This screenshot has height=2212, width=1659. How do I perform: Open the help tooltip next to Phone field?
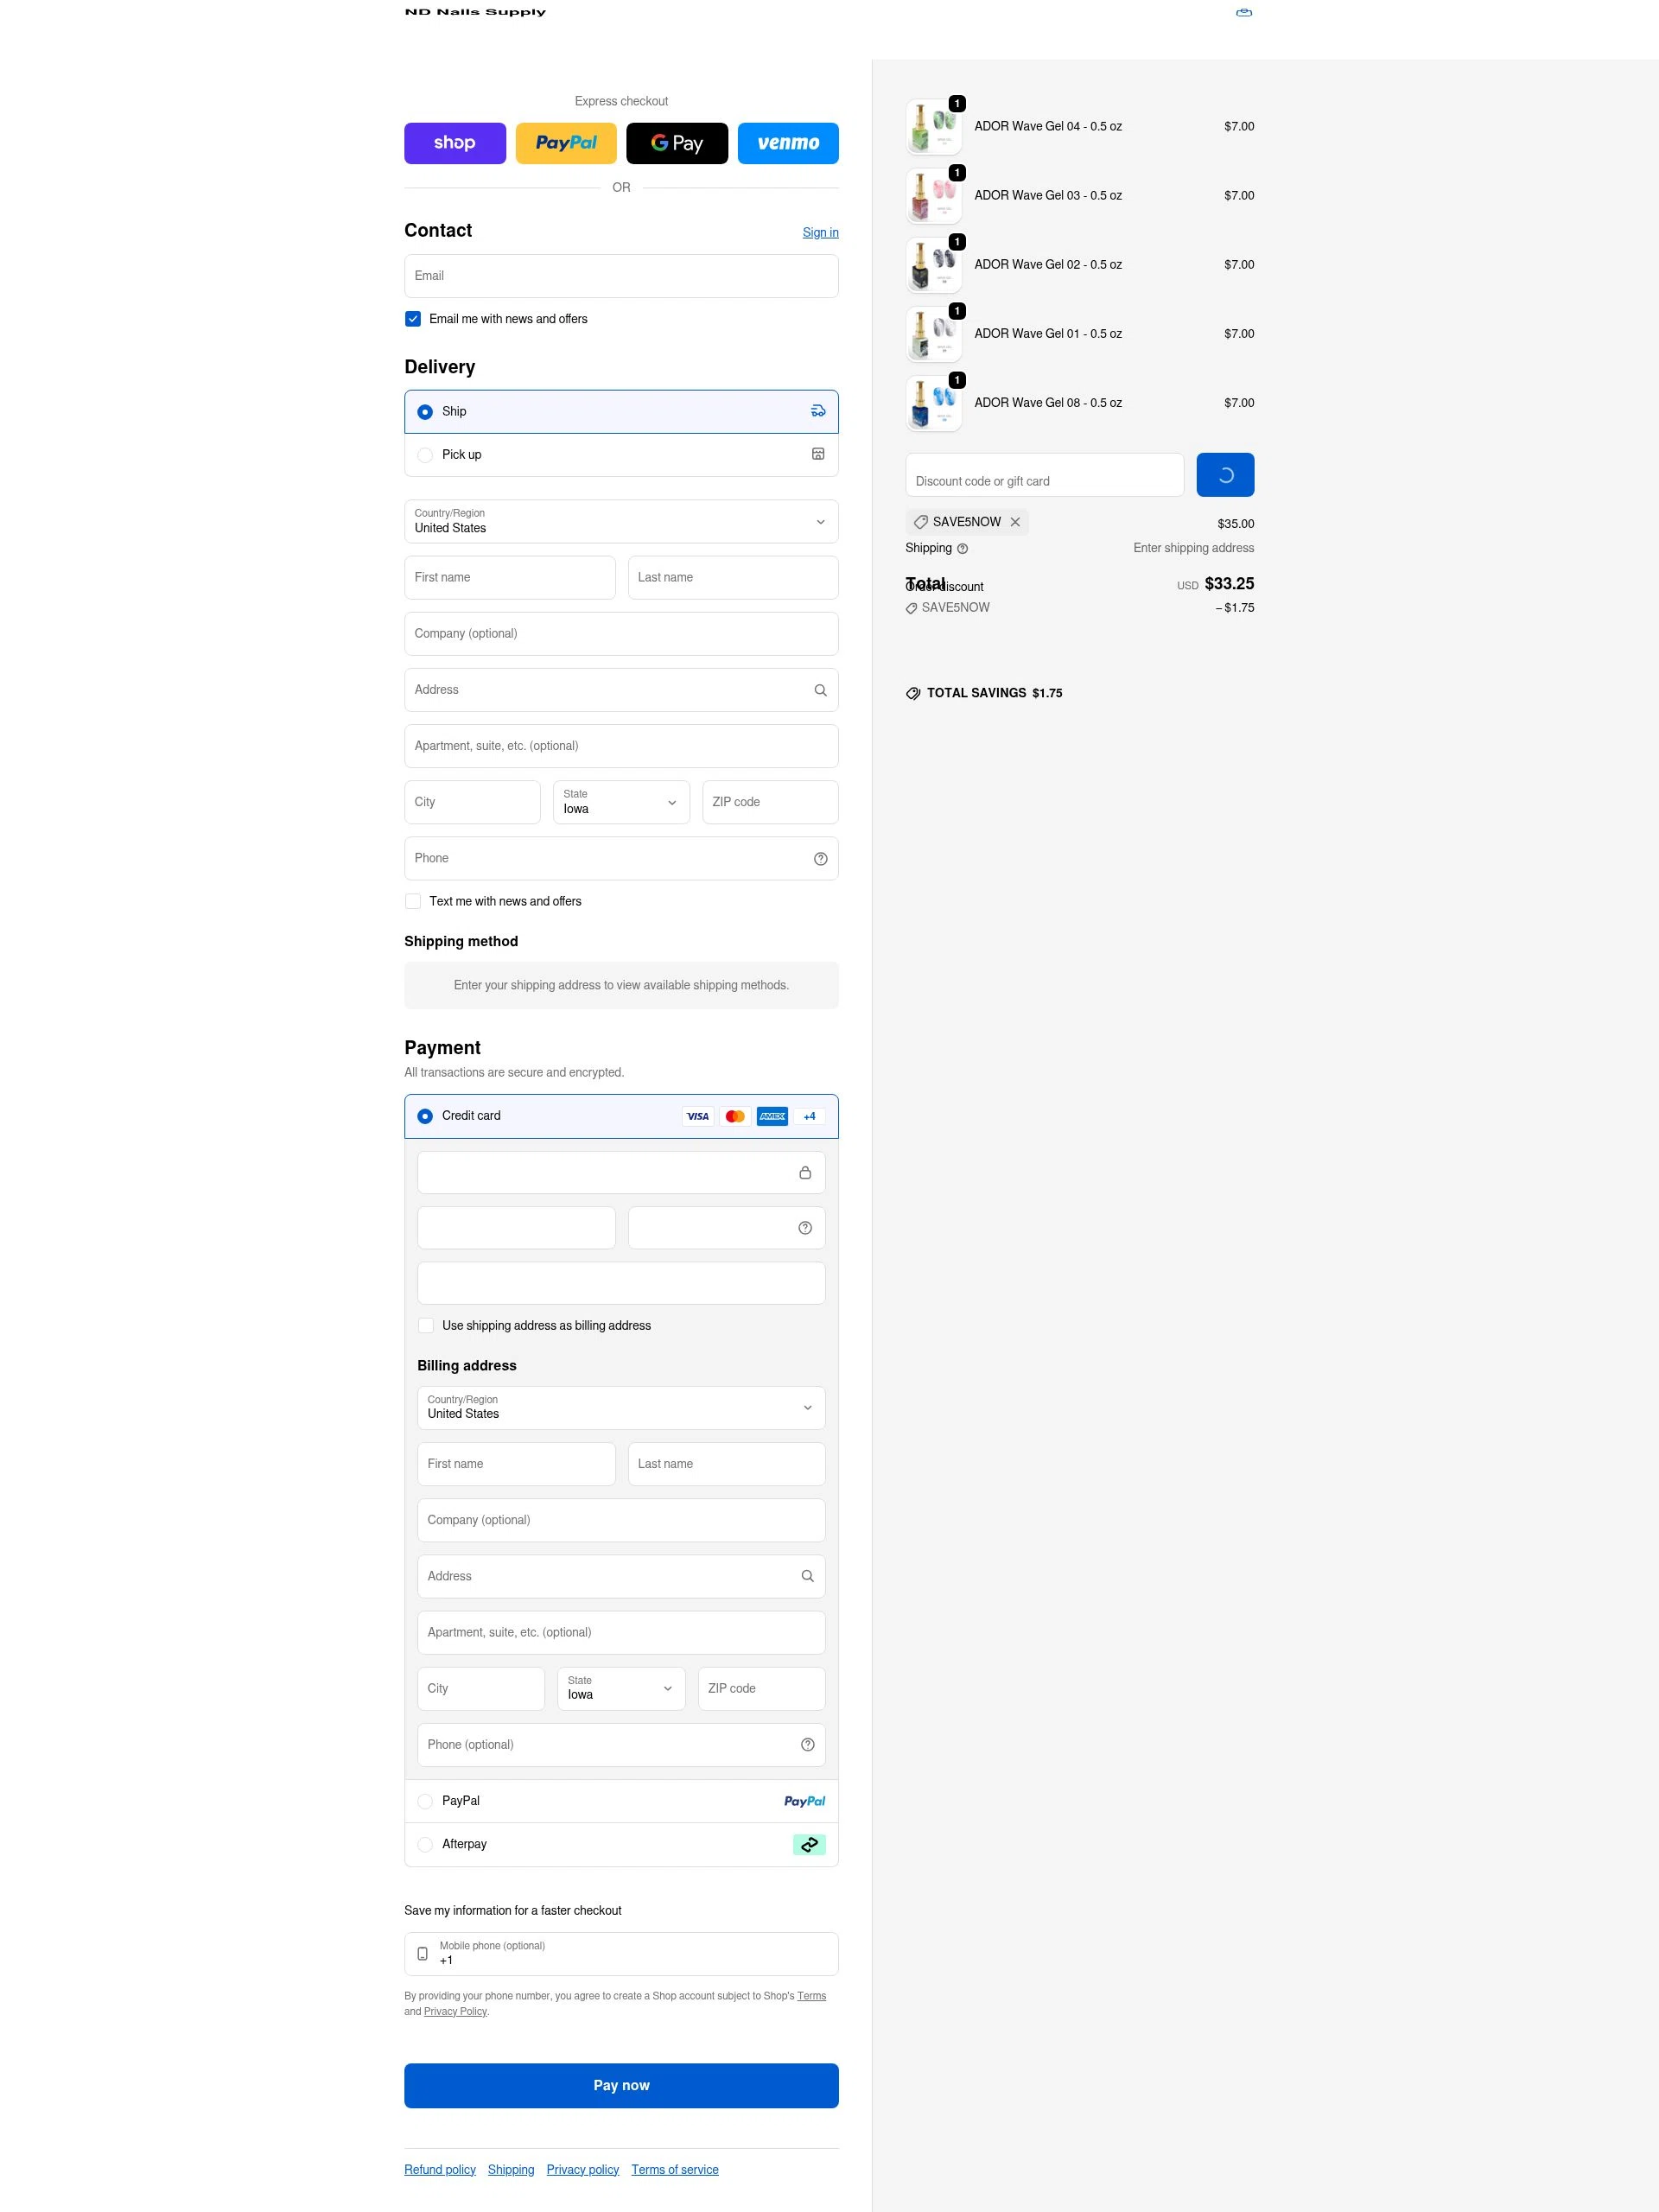pos(820,858)
